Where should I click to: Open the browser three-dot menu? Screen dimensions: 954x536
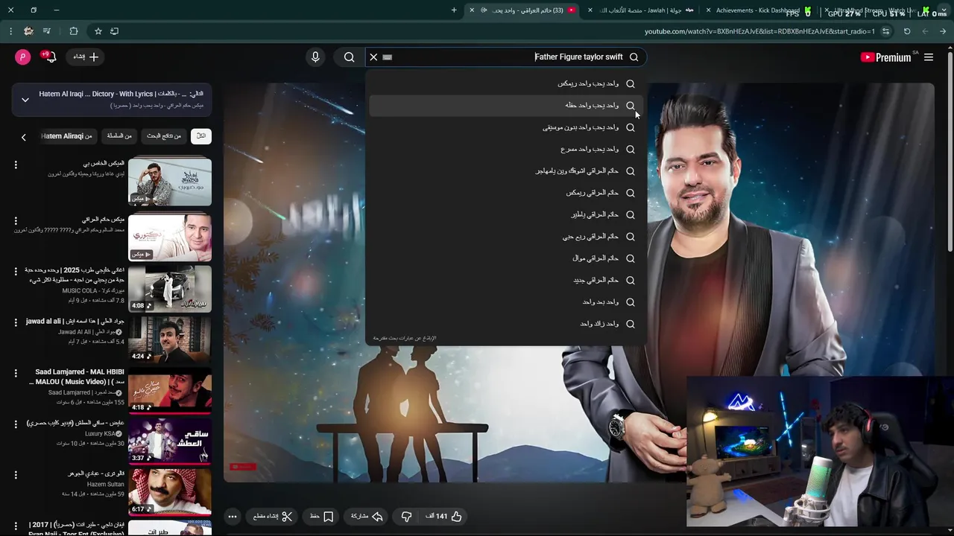pos(10,31)
